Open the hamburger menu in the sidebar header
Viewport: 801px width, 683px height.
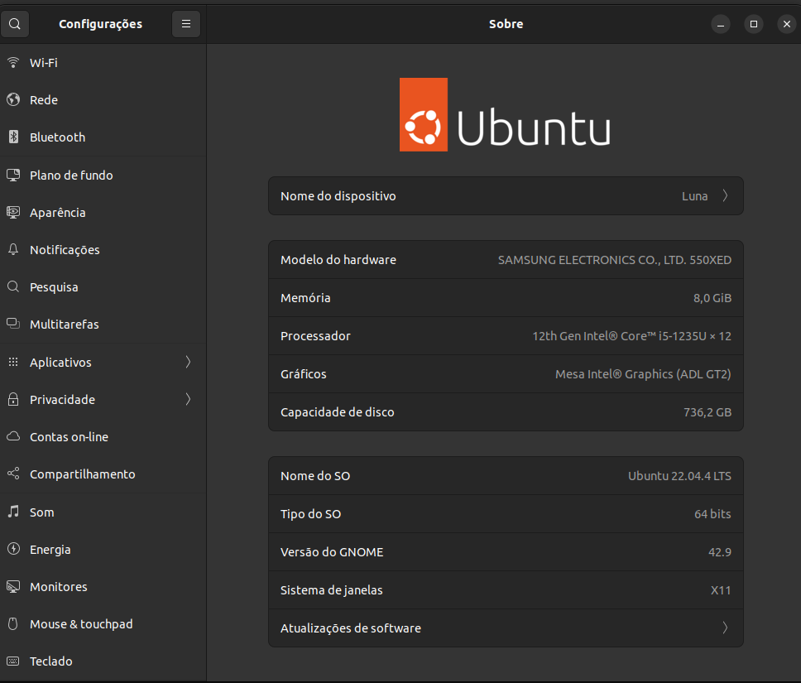click(186, 24)
